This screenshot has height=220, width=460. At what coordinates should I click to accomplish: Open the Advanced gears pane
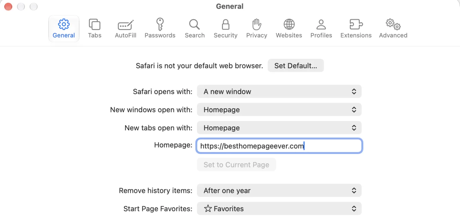[393, 29]
